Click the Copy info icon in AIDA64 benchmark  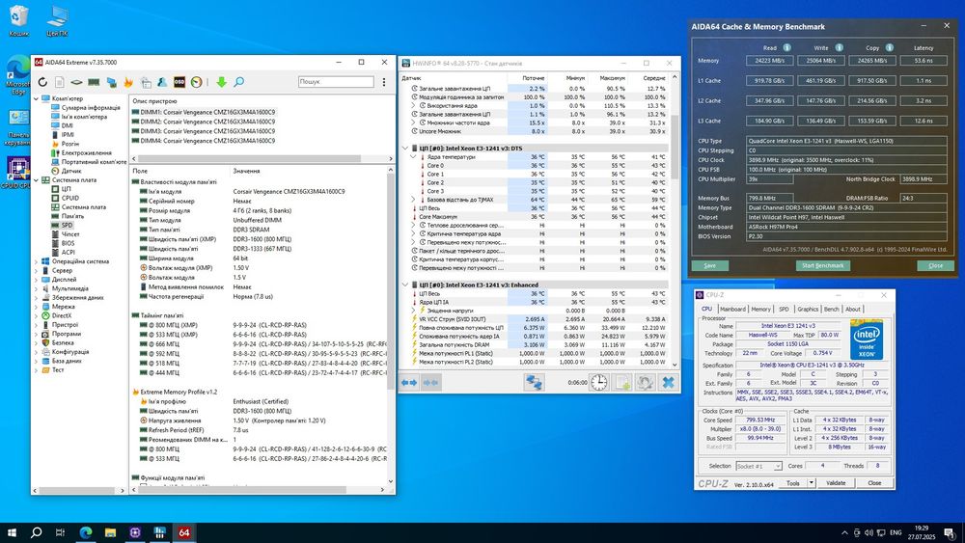(x=890, y=47)
